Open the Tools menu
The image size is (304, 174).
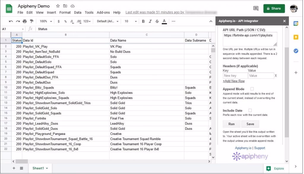click(89, 12)
